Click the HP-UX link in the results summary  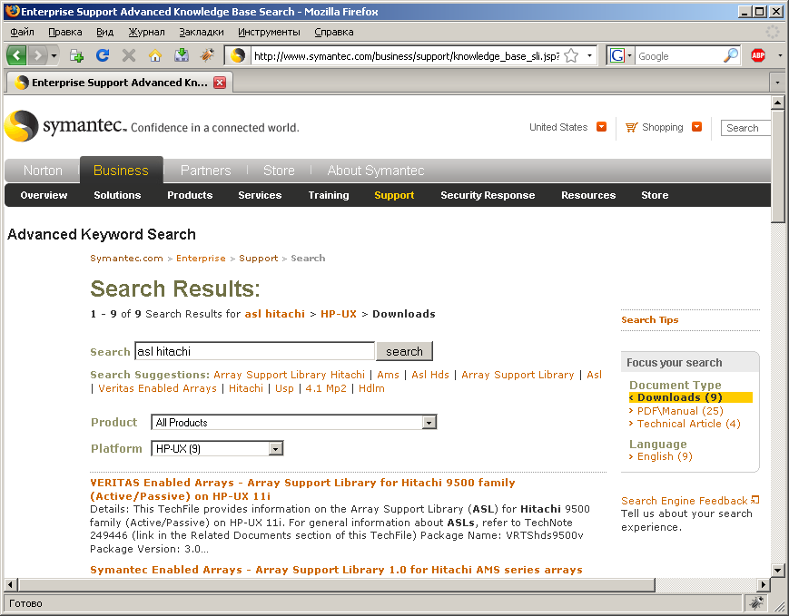[338, 314]
